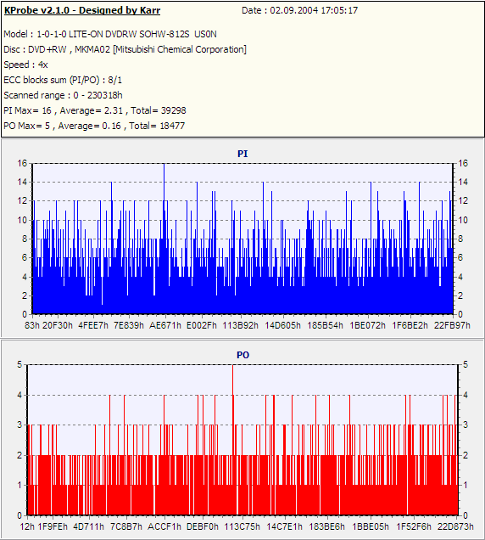
Task: Click the PI chart title
Action: click(242, 154)
